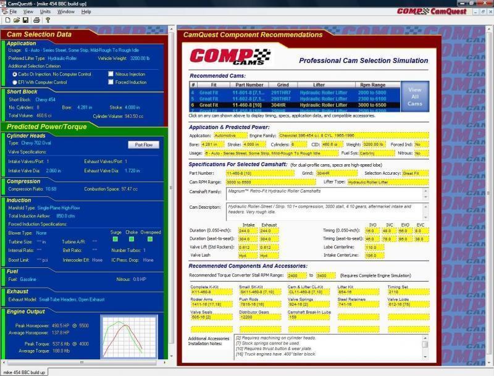This screenshot has width=494, height=376.
Task: Click the Peak Torque 537.6 value
Action: pos(61,344)
